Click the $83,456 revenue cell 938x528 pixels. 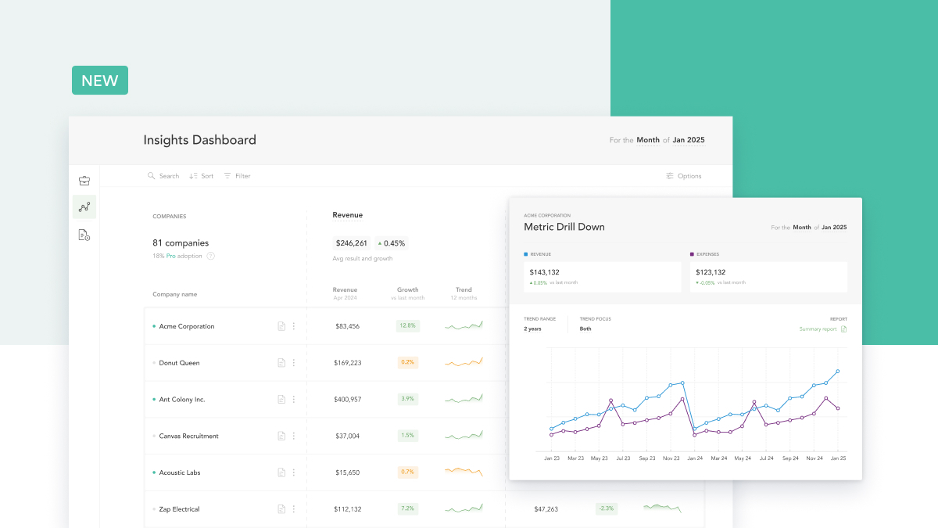click(x=347, y=326)
